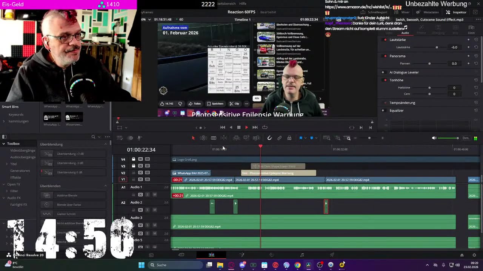Open the Hilfe menu

coord(243,4)
